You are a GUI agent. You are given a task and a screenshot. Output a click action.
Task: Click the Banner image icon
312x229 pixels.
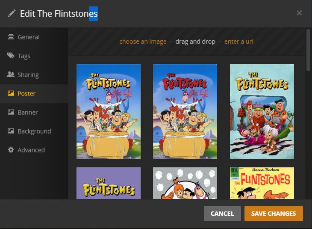pyautogui.click(x=11, y=113)
